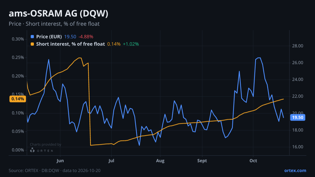Select the Jun x-axis label

[60, 161]
